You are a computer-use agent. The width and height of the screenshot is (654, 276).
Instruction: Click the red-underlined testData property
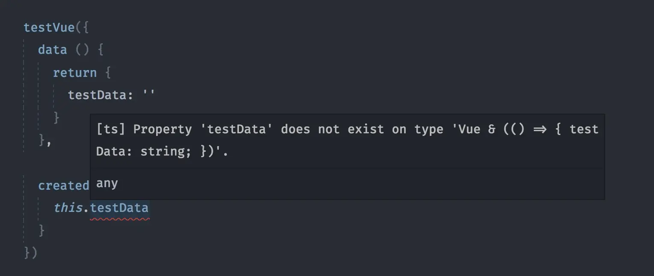[119, 208]
